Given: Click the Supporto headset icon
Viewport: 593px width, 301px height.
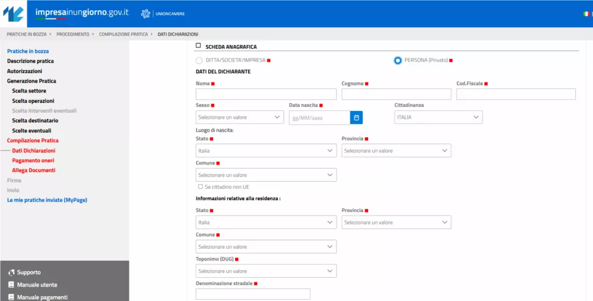Looking at the screenshot, I should (11, 273).
